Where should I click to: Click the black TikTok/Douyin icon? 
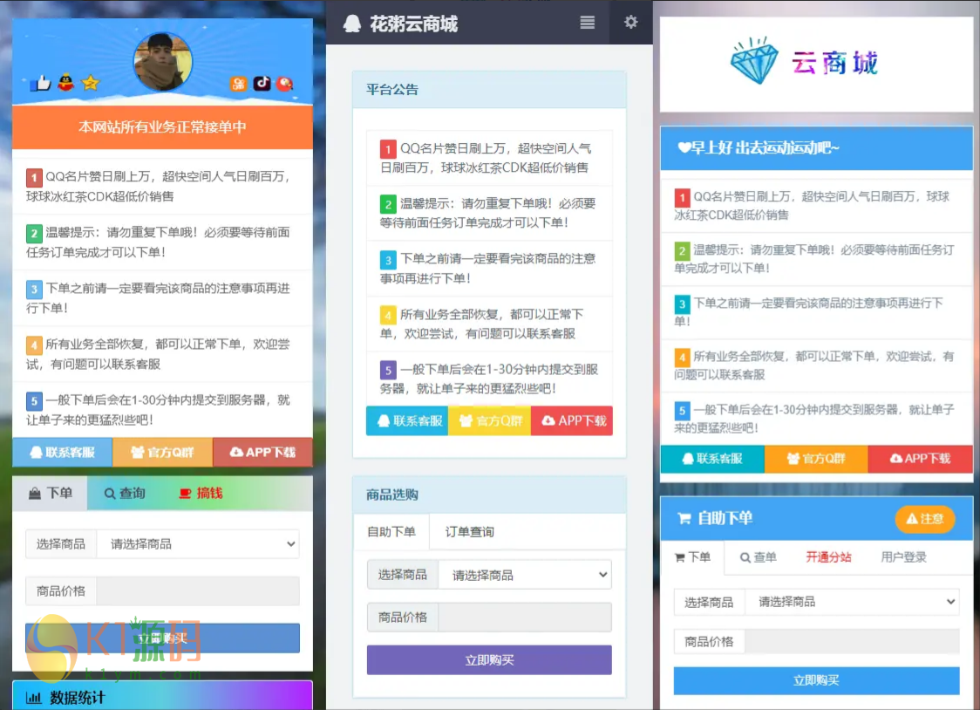(x=262, y=83)
